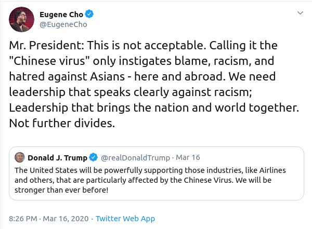
Task: Click the Mar 16, 2020 date at bottom
Action: click(65, 219)
